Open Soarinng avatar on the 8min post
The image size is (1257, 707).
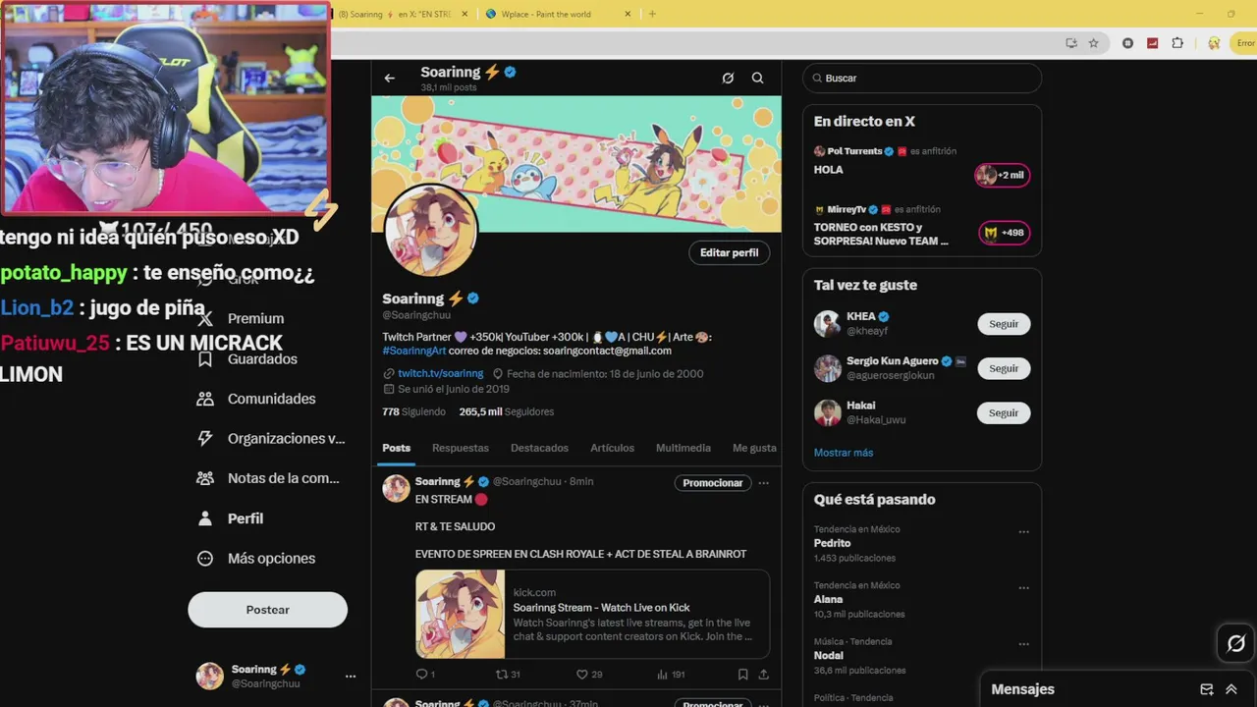(396, 488)
